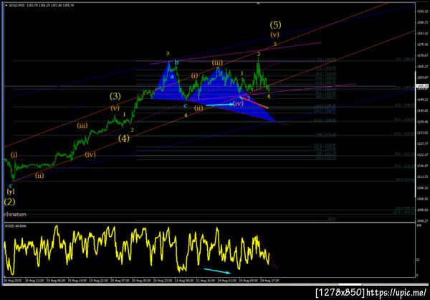Click the 1090.27 price axis label

tap(422, 221)
